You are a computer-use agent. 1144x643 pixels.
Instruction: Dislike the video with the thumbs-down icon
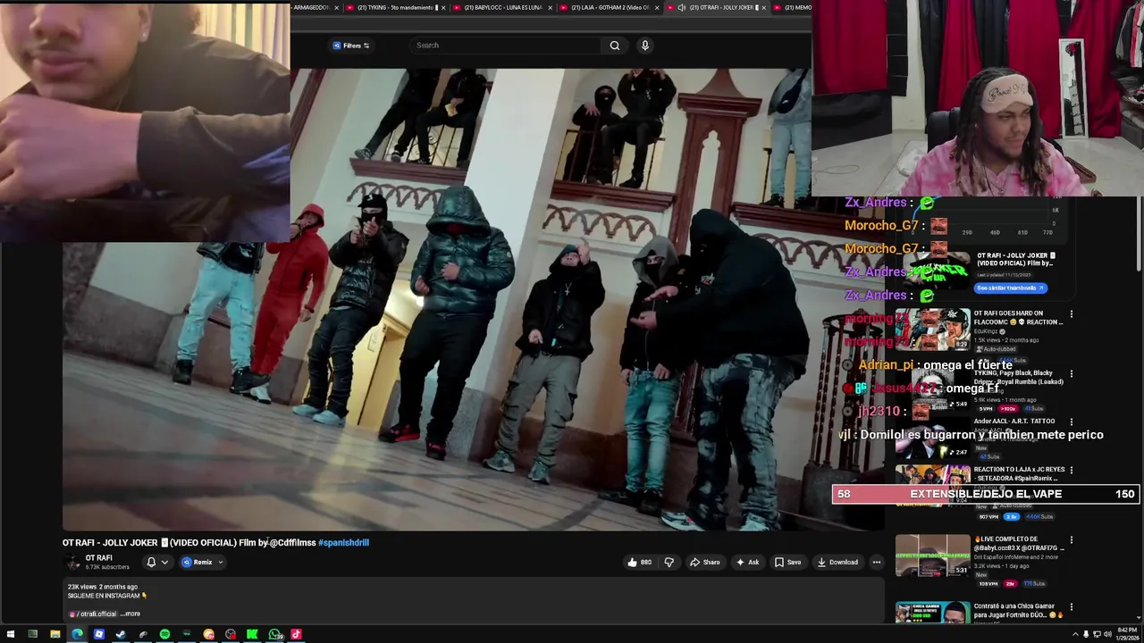669,563
